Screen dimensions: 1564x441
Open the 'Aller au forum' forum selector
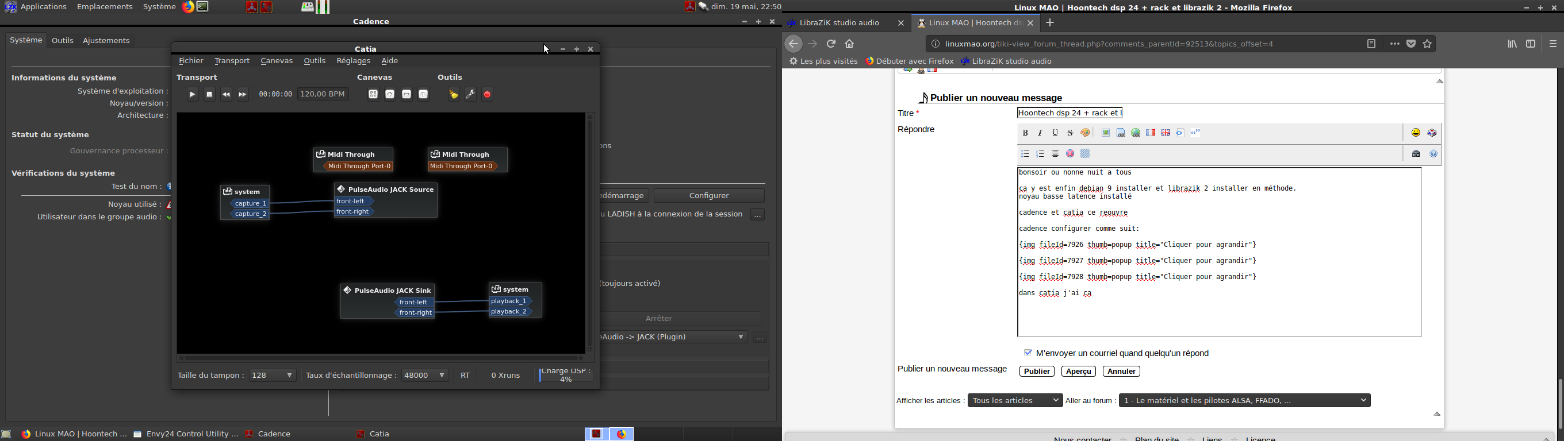click(x=1245, y=400)
